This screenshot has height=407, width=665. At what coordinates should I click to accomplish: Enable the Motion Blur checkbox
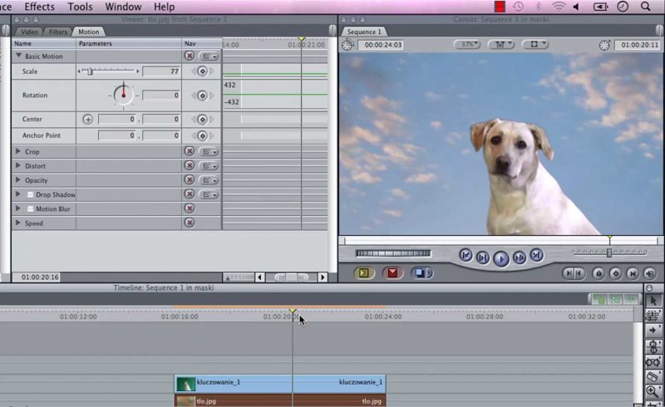[x=31, y=208]
